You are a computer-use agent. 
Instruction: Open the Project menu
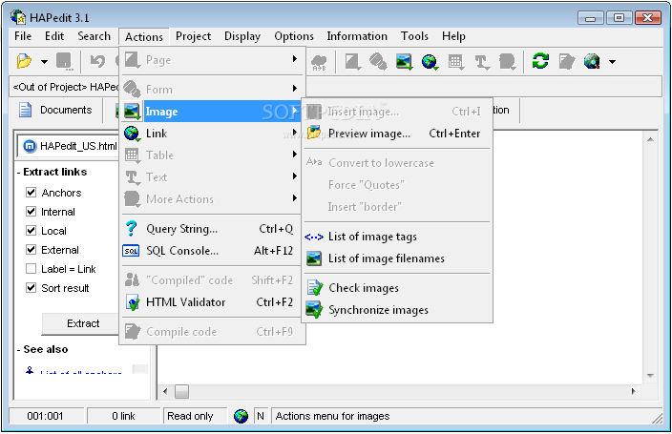click(x=193, y=36)
